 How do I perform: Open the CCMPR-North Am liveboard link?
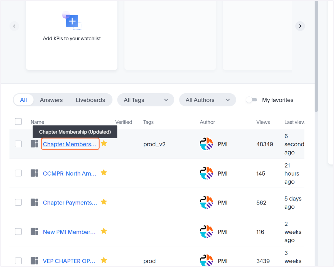click(x=70, y=173)
